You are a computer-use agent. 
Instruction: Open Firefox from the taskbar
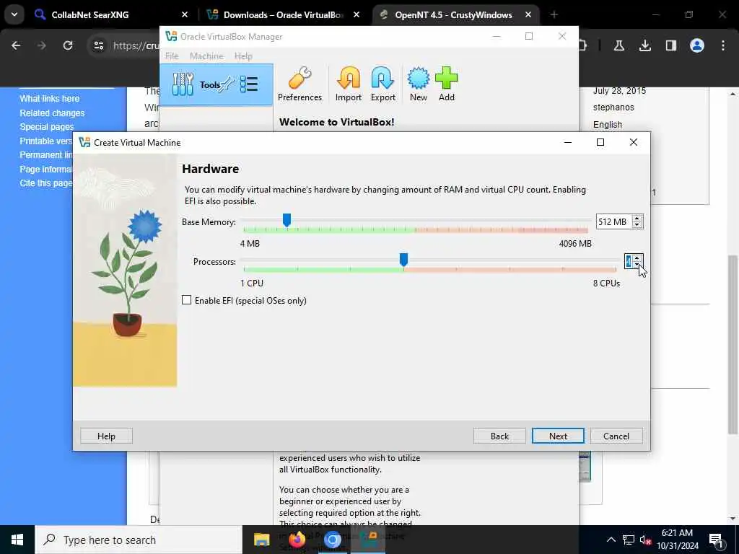click(297, 540)
